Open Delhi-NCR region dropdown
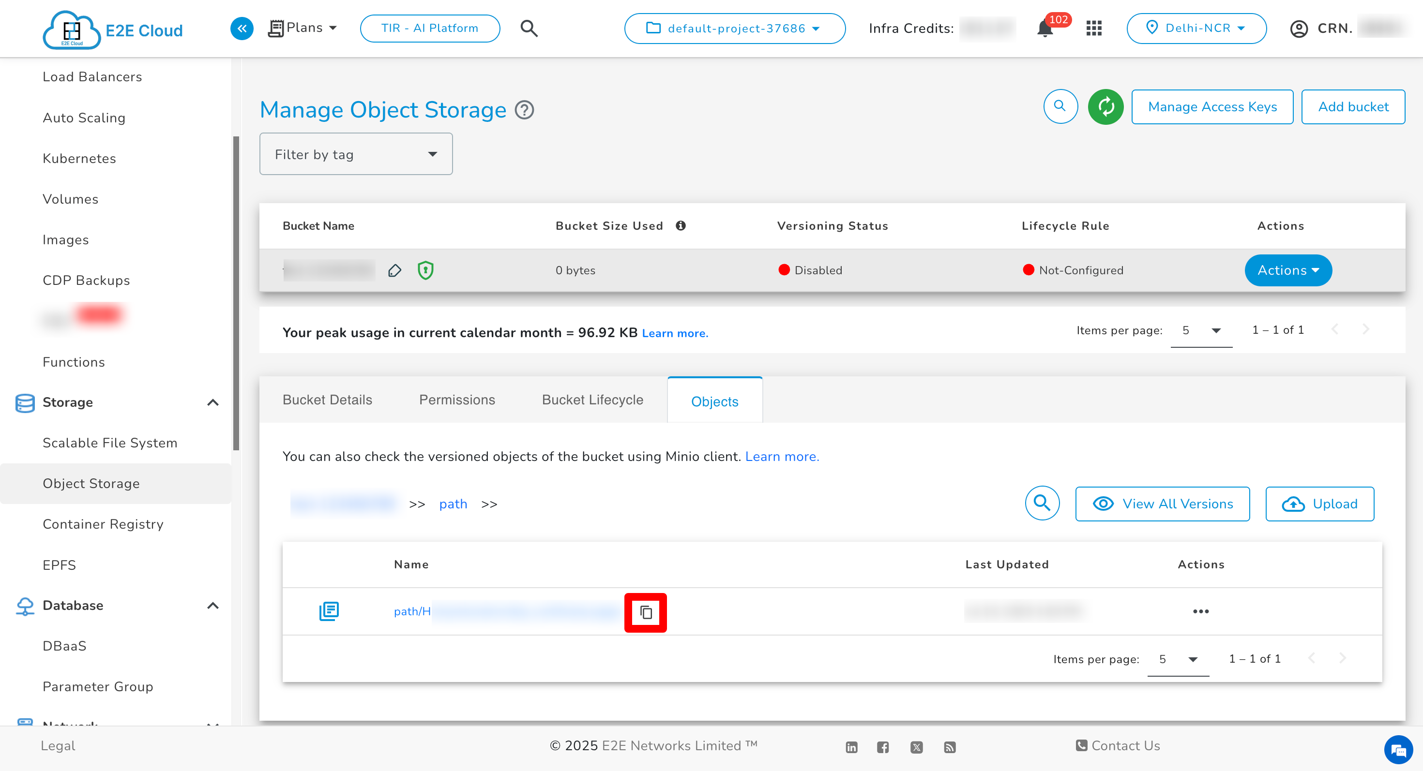The image size is (1423, 771). click(1196, 28)
